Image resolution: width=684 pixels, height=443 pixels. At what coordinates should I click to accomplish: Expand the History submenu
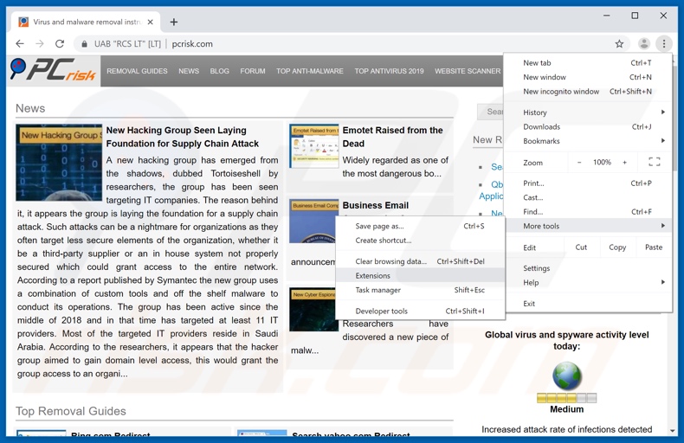(587, 112)
